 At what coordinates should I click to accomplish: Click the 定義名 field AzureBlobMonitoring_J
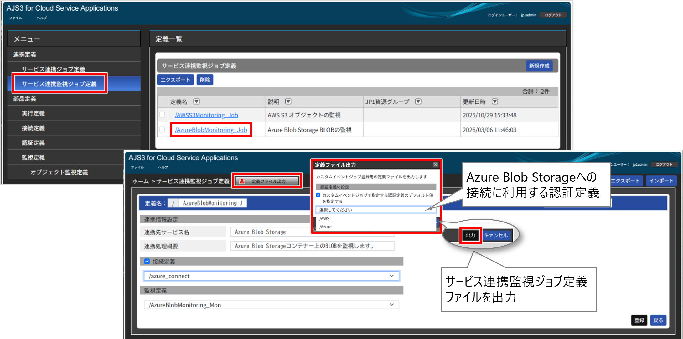212,203
